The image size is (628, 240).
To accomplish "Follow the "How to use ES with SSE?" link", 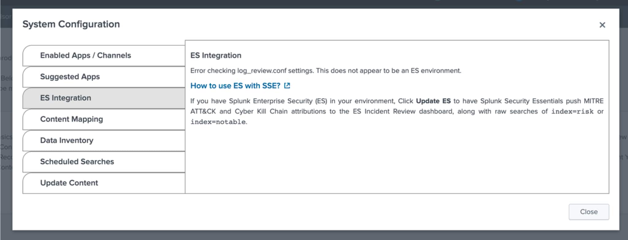I will click(x=235, y=86).
